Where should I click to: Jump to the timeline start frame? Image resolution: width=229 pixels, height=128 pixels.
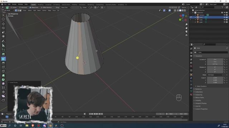(x=90, y=114)
